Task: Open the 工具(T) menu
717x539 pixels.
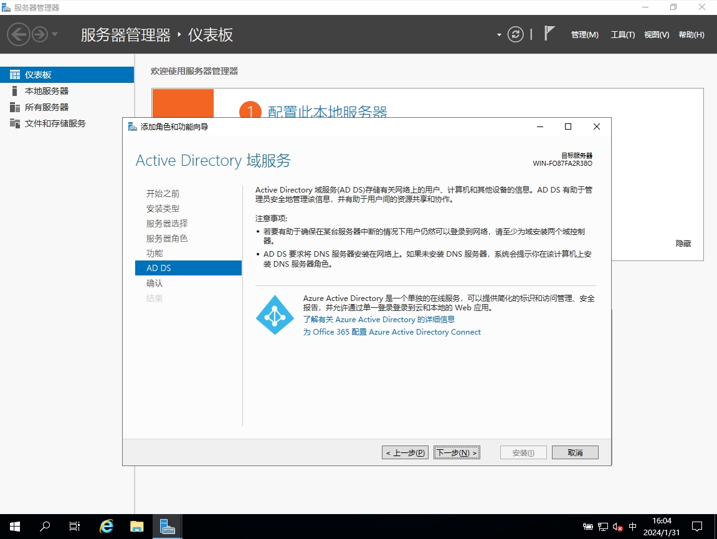Action: coord(622,35)
